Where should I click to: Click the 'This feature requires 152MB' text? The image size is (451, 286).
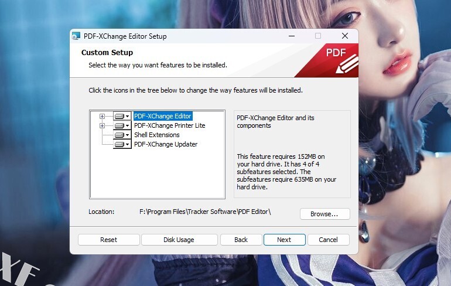[x=286, y=172]
